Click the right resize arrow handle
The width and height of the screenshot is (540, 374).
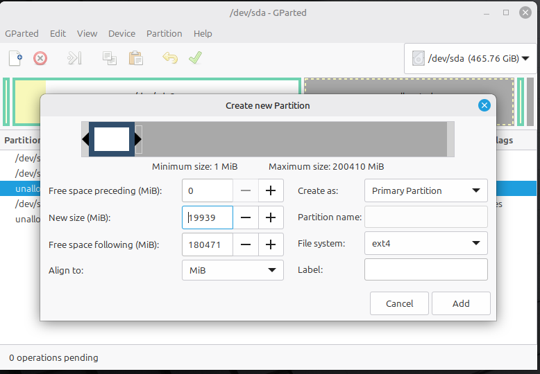pos(138,139)
